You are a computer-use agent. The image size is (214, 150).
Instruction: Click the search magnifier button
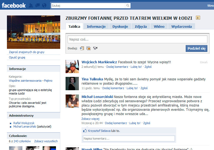tap(128, 6)
